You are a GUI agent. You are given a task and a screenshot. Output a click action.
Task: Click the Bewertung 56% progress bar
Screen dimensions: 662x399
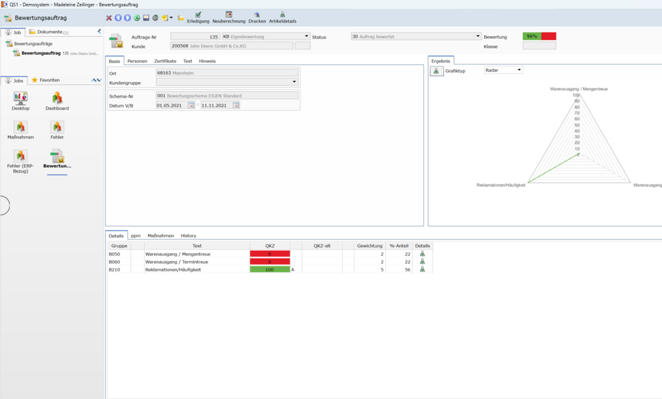[x=539, y=36]
